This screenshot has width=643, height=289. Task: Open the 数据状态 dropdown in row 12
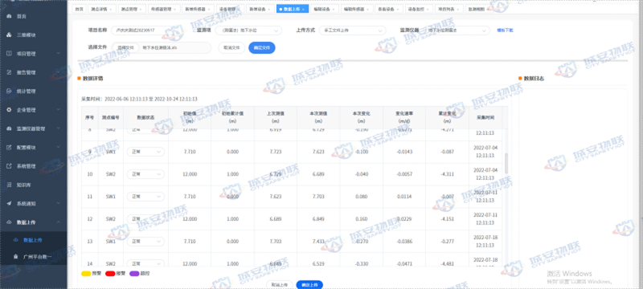coord(145,219)
